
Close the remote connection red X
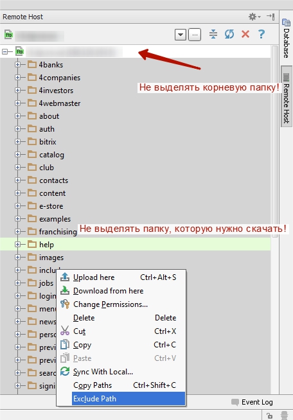point(245,34)
